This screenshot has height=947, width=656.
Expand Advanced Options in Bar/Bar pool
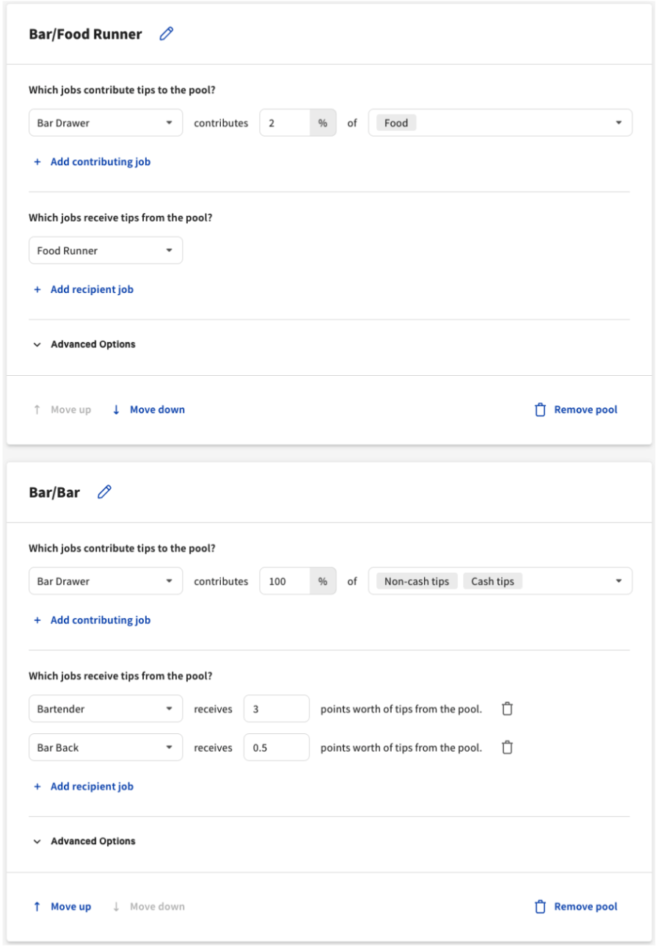click(85, 841)
